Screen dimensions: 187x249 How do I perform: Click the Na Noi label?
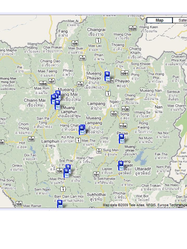(x=163, y=135)
